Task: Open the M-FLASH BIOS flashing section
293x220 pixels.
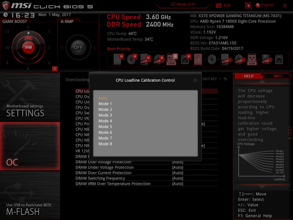Action: point(30,195)
